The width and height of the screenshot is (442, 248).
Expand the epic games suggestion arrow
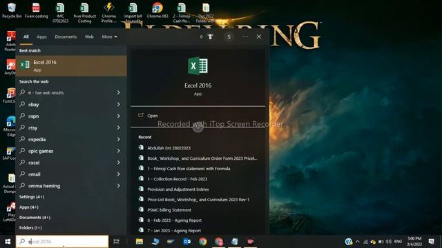118,151
